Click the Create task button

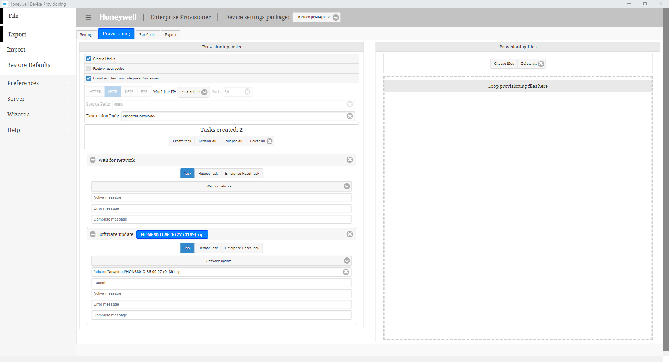(182, 141)
